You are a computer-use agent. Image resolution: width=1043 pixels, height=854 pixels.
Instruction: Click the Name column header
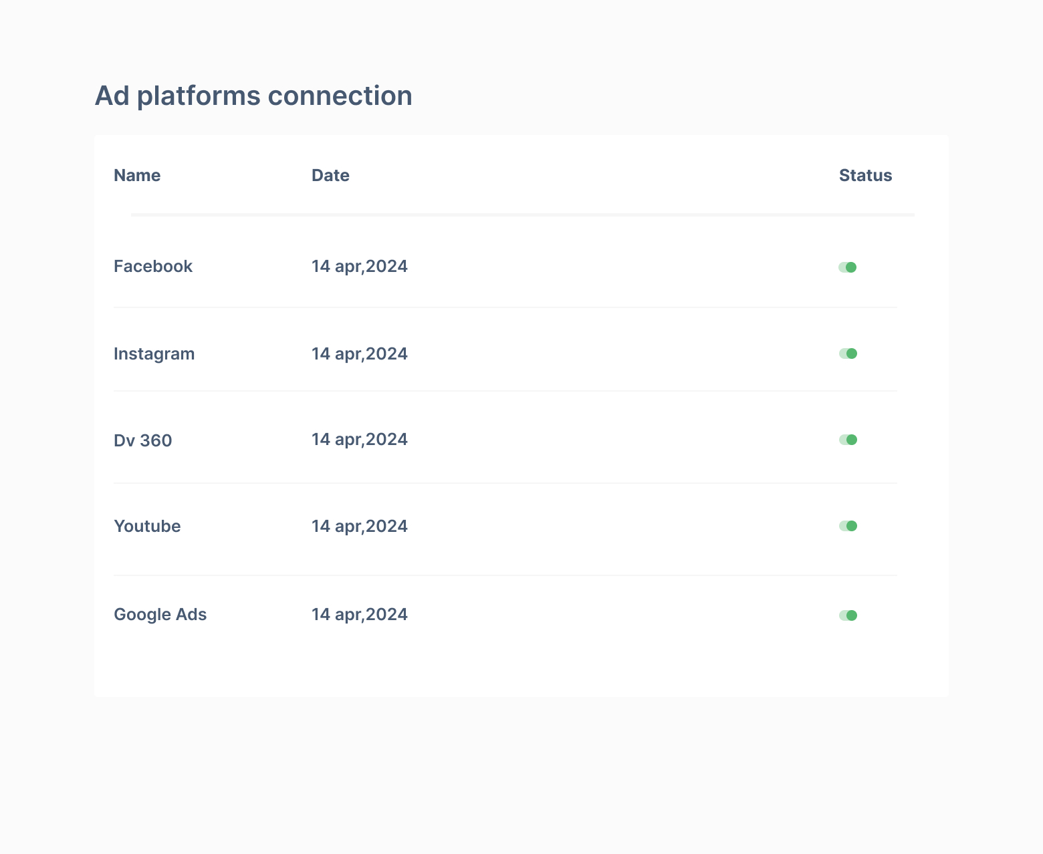[x=137, y=175]
